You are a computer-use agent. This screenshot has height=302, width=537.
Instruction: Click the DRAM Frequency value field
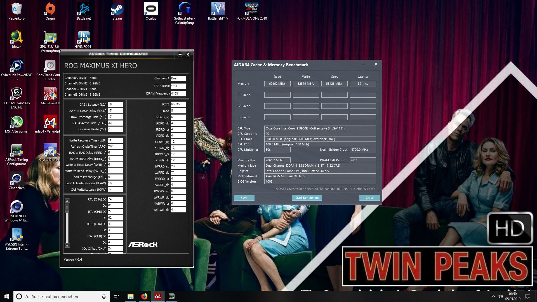point(178,94)
